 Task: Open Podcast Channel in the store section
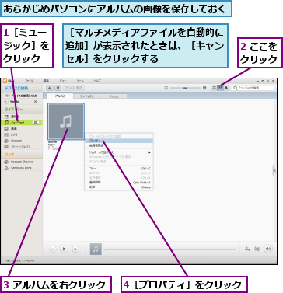pos(22,162)
